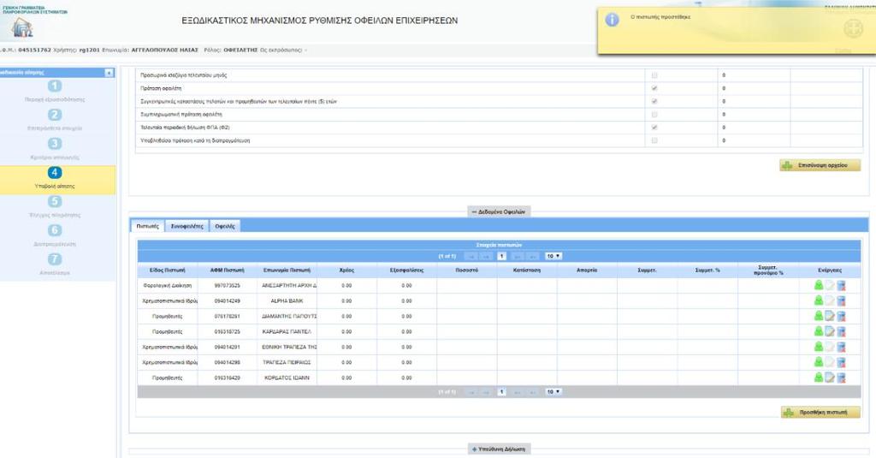
Task: View creditor details for ALPHA BANK row
Action: pos(819,300)
